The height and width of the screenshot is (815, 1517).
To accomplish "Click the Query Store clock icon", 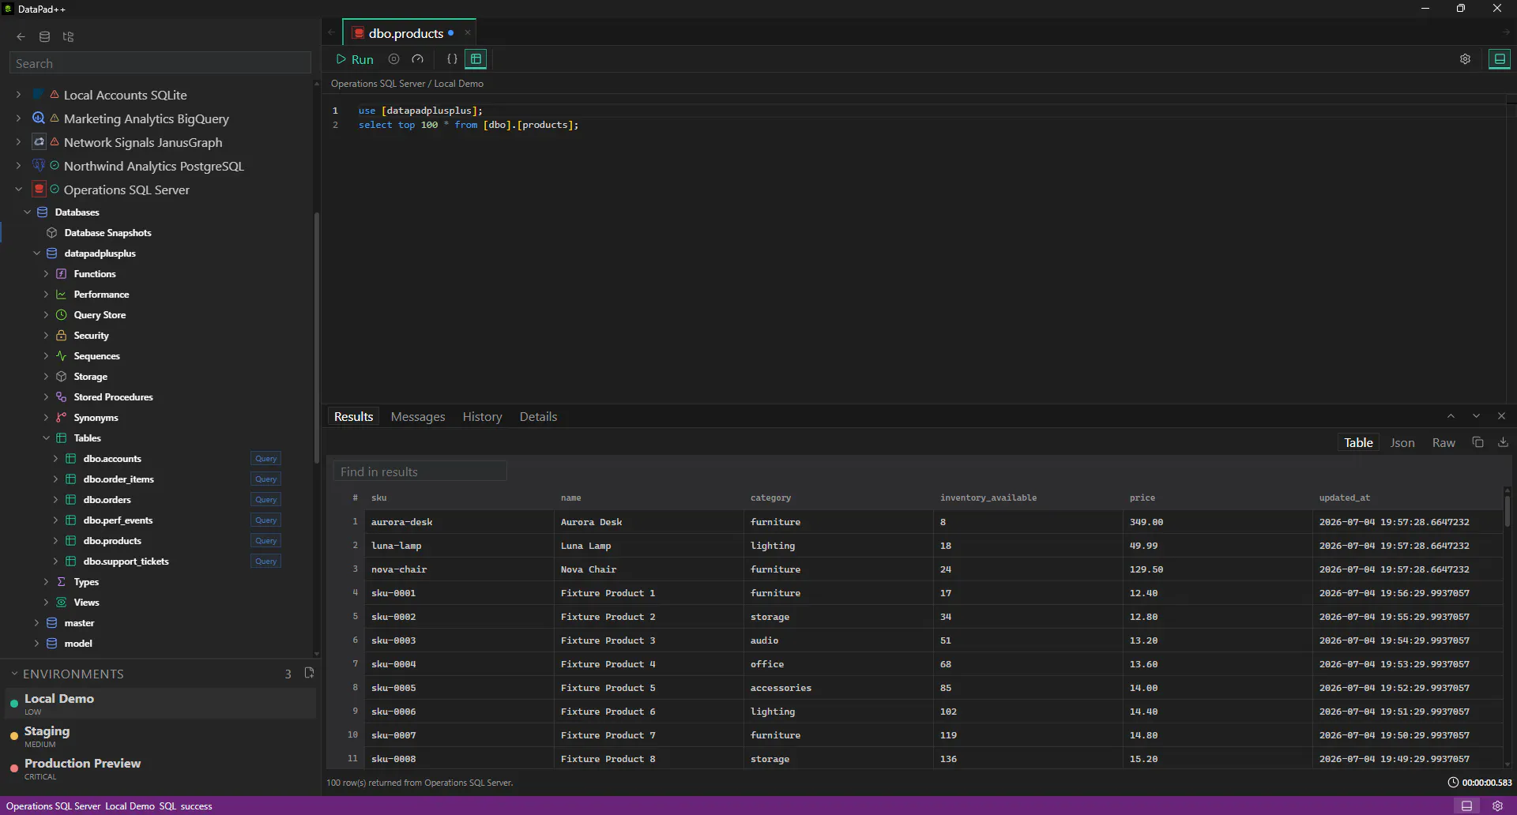I will pos(62,315).
